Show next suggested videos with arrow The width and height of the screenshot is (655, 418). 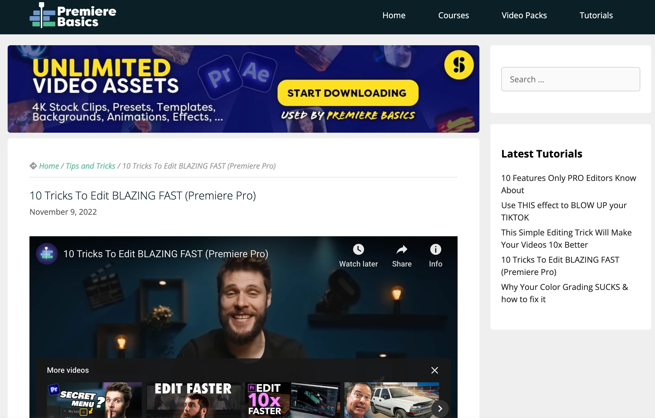(x=440, y=408)
